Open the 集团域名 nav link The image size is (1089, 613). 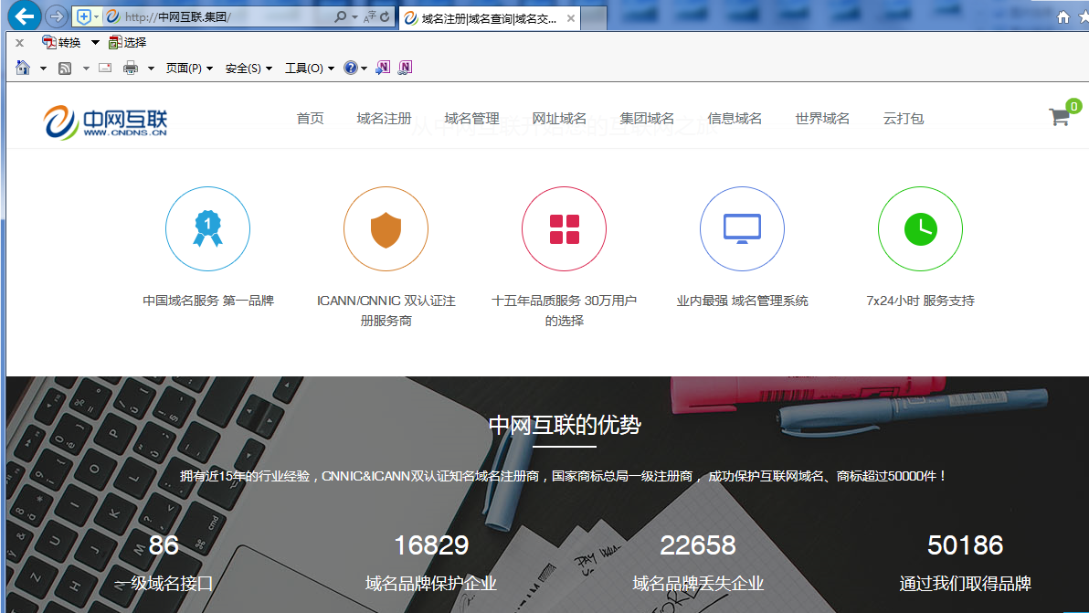[x=647, y=119]
